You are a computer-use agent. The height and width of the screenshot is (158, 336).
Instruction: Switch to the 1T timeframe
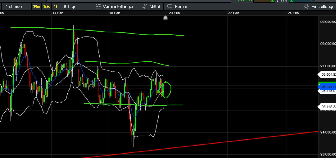click(56, 6)
